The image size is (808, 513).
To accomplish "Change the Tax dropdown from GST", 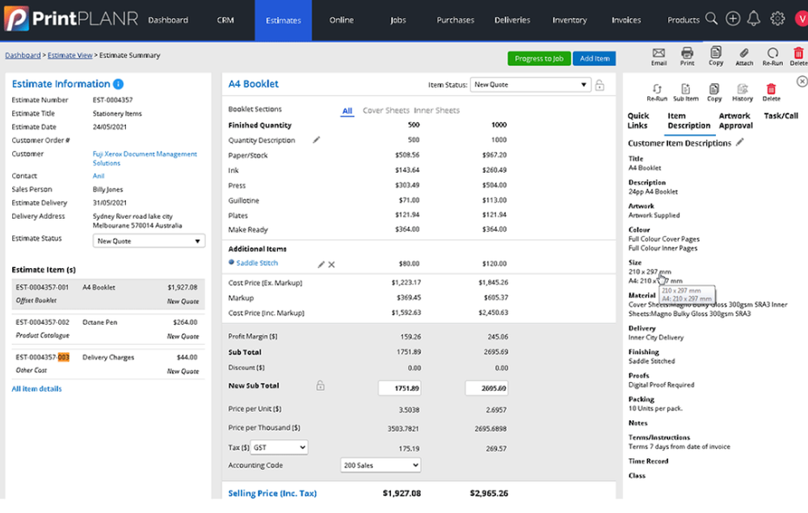I will pyautogui.click(x=279, y=447).
